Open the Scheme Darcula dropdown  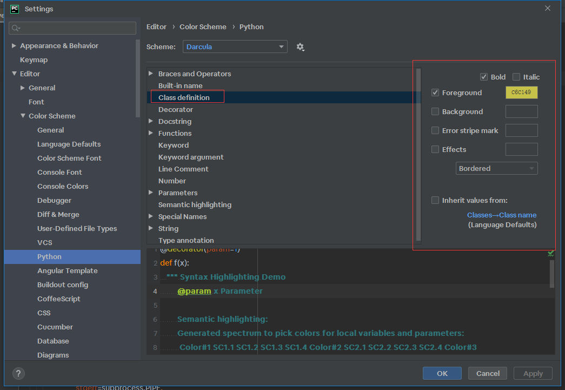235,47
